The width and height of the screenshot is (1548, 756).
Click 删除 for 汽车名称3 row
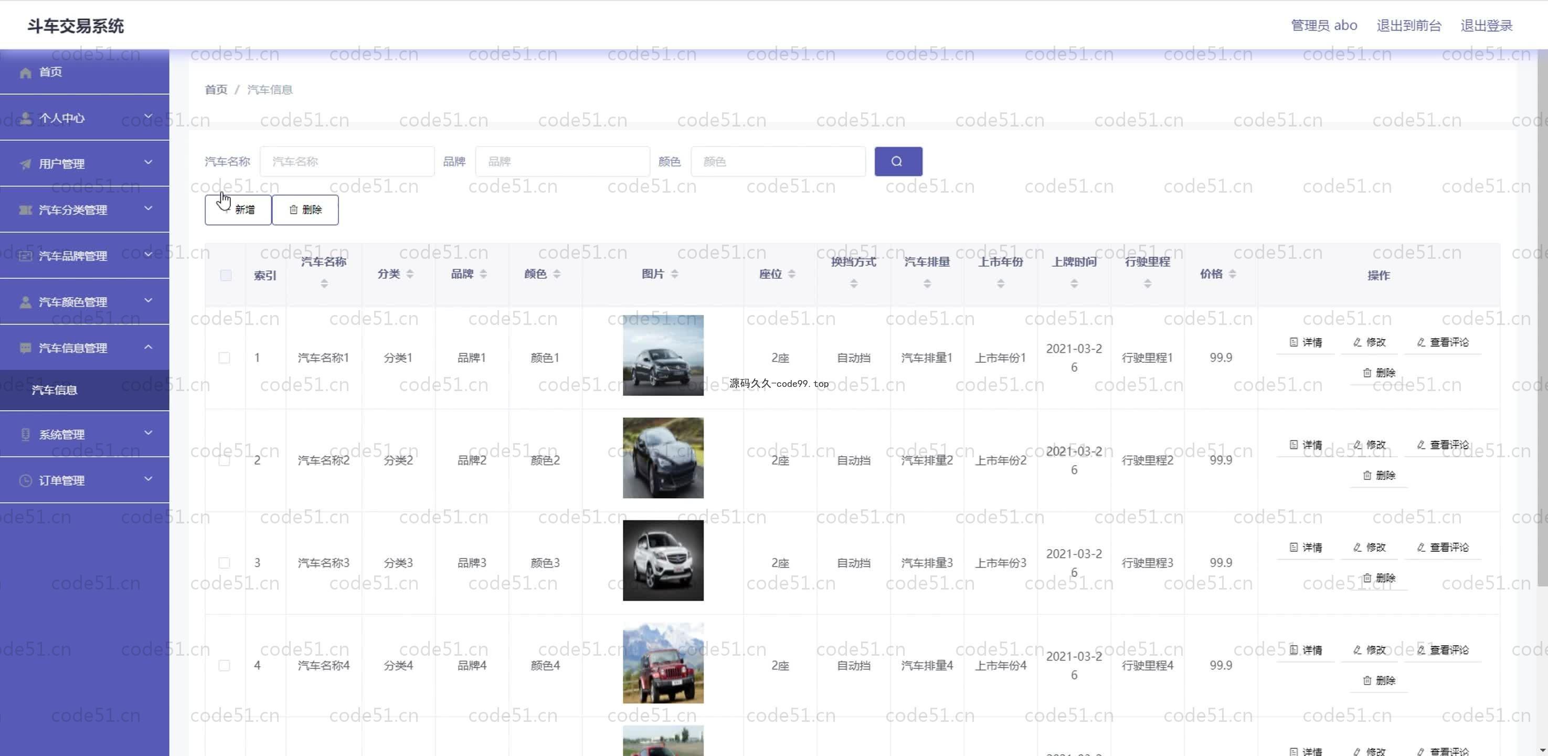(x=1379, y=578)
